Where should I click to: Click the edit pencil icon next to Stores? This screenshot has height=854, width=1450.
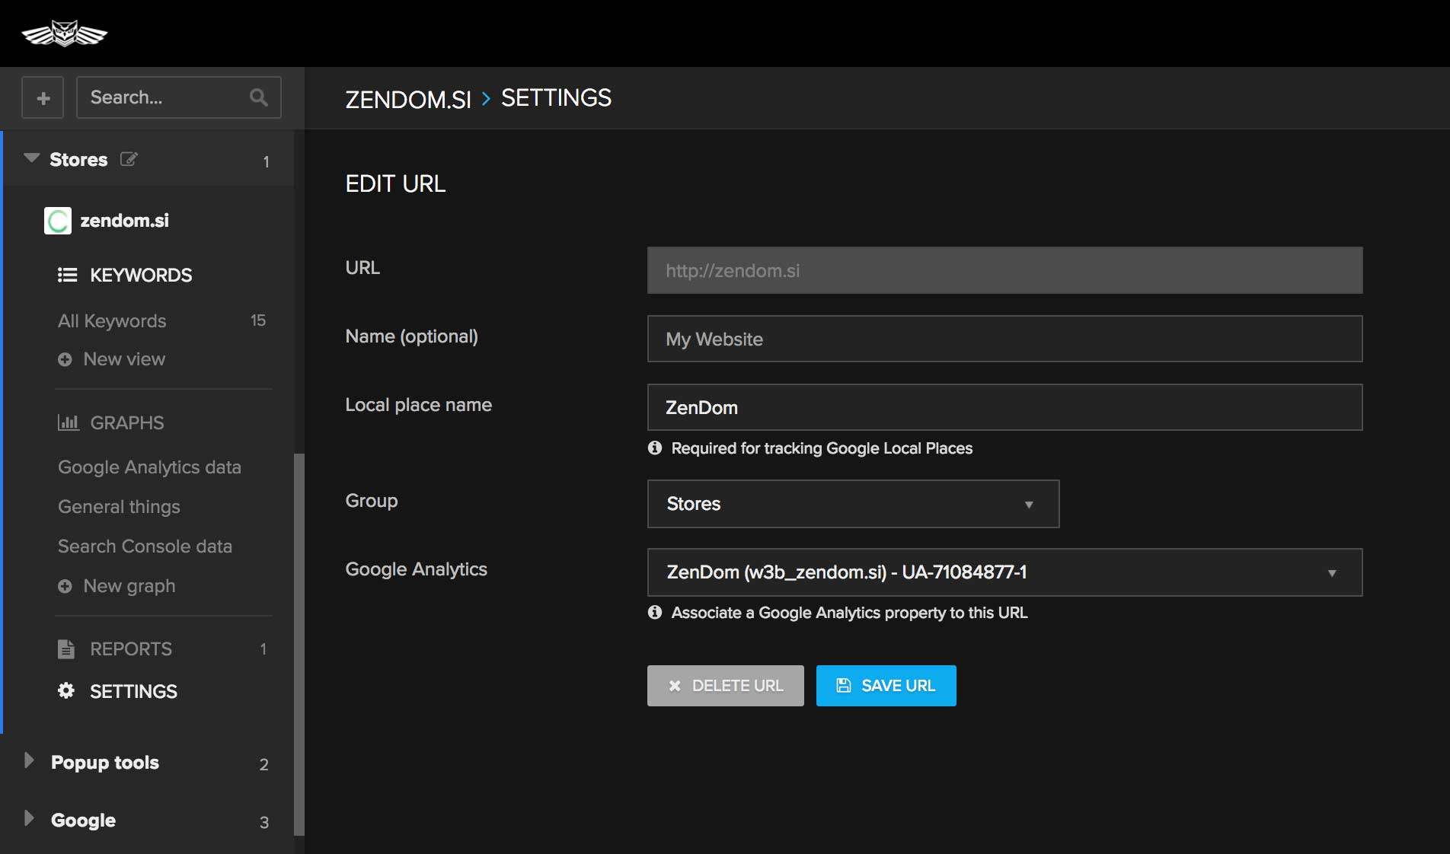tap(129, 159)
